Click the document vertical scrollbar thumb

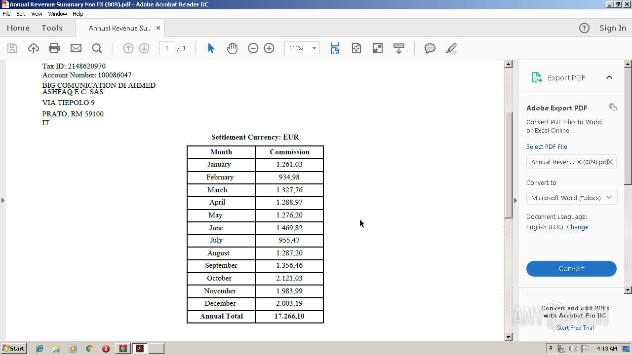(509, 165)
